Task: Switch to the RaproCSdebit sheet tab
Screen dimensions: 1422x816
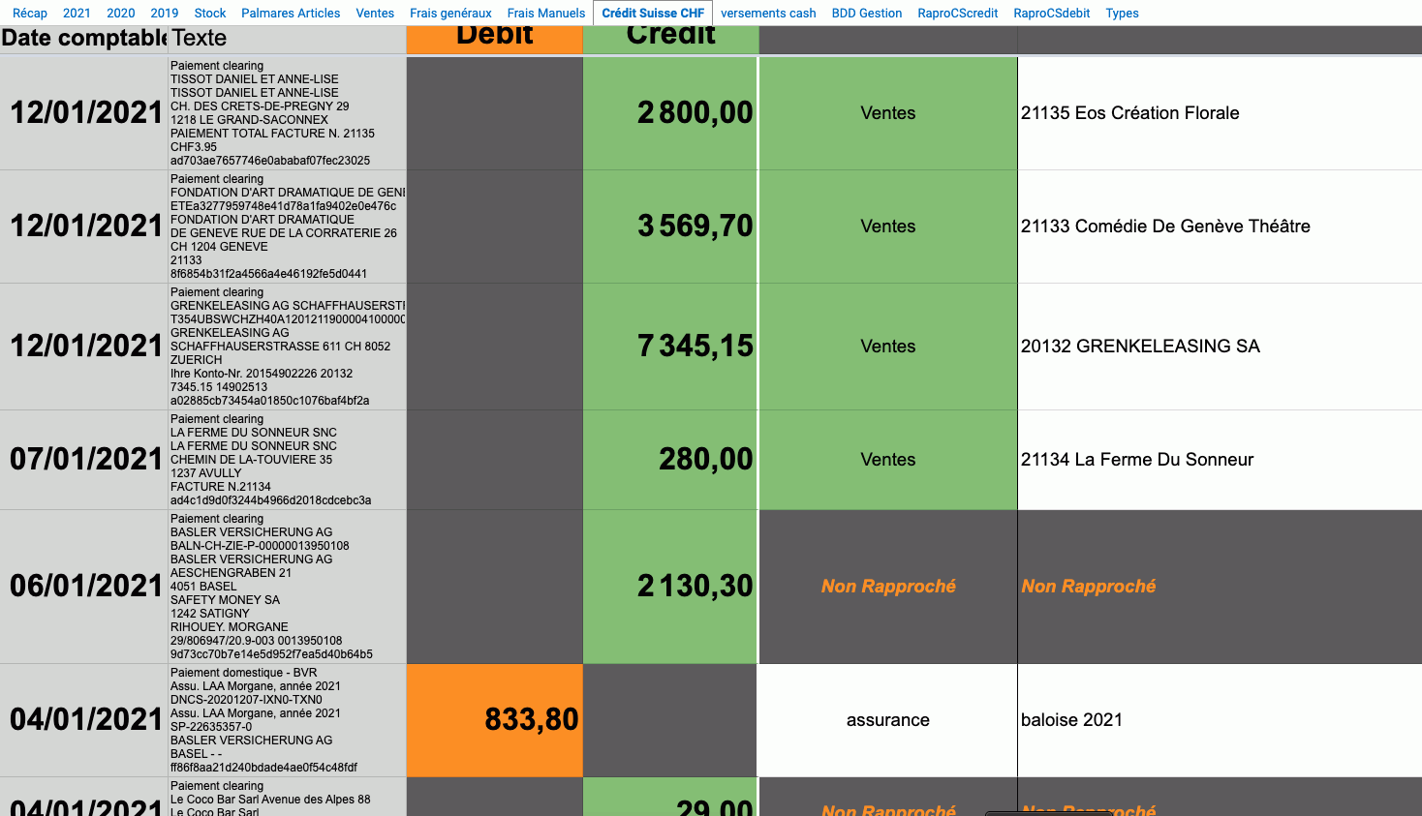Action: (1052, 14)
